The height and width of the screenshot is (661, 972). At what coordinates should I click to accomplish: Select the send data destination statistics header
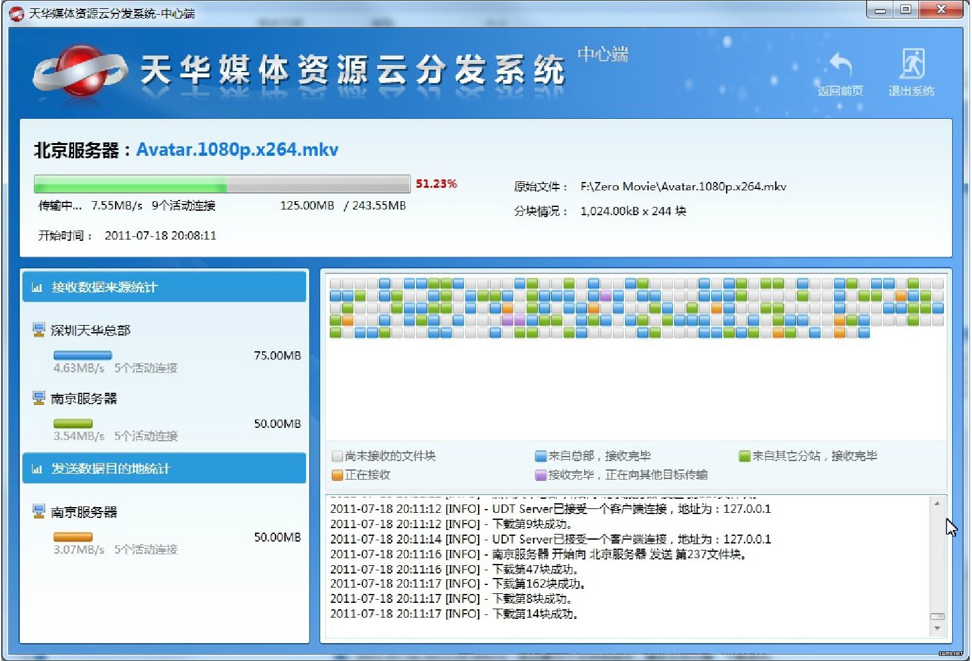[164, 469]
